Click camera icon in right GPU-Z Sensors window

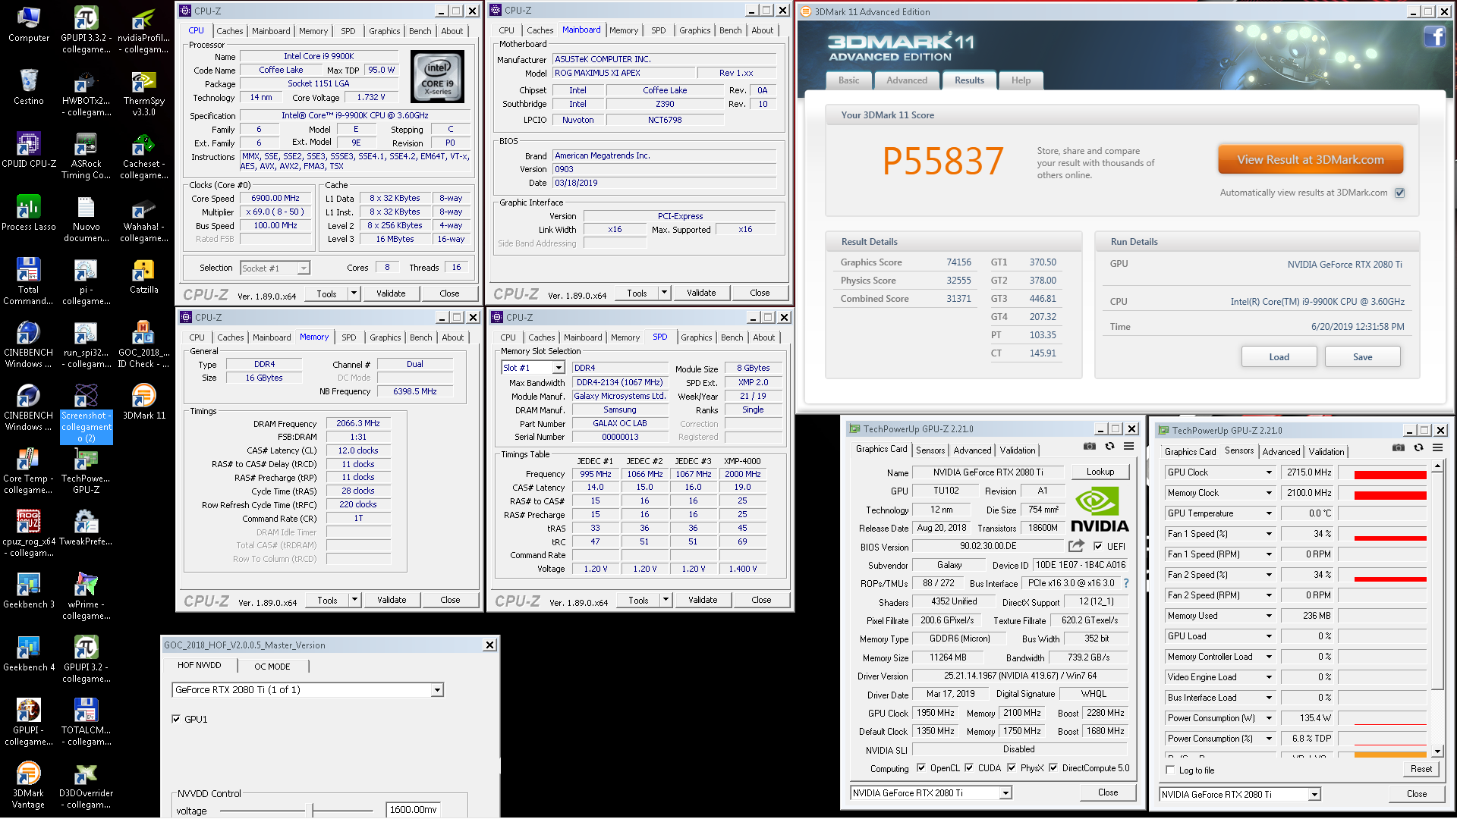[1399, 448]
